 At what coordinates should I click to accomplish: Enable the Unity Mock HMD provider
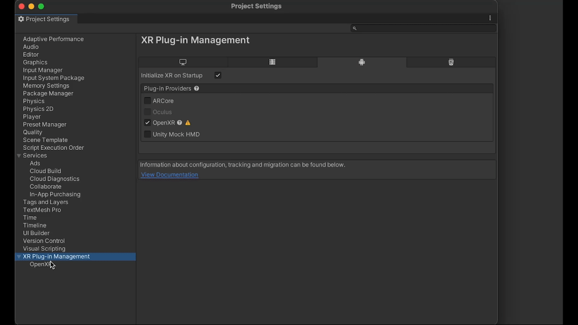(148, 134)
